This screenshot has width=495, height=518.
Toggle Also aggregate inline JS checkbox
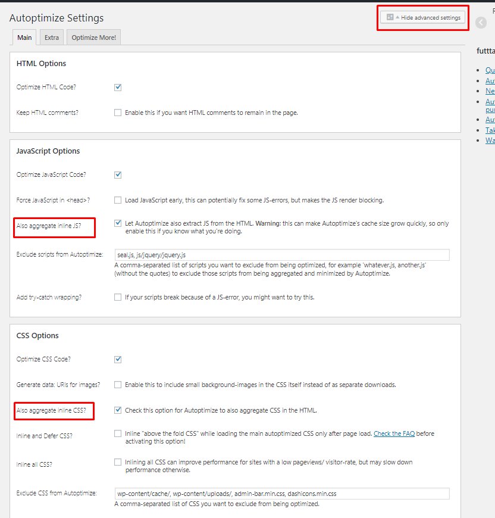(x=118, y=223)
